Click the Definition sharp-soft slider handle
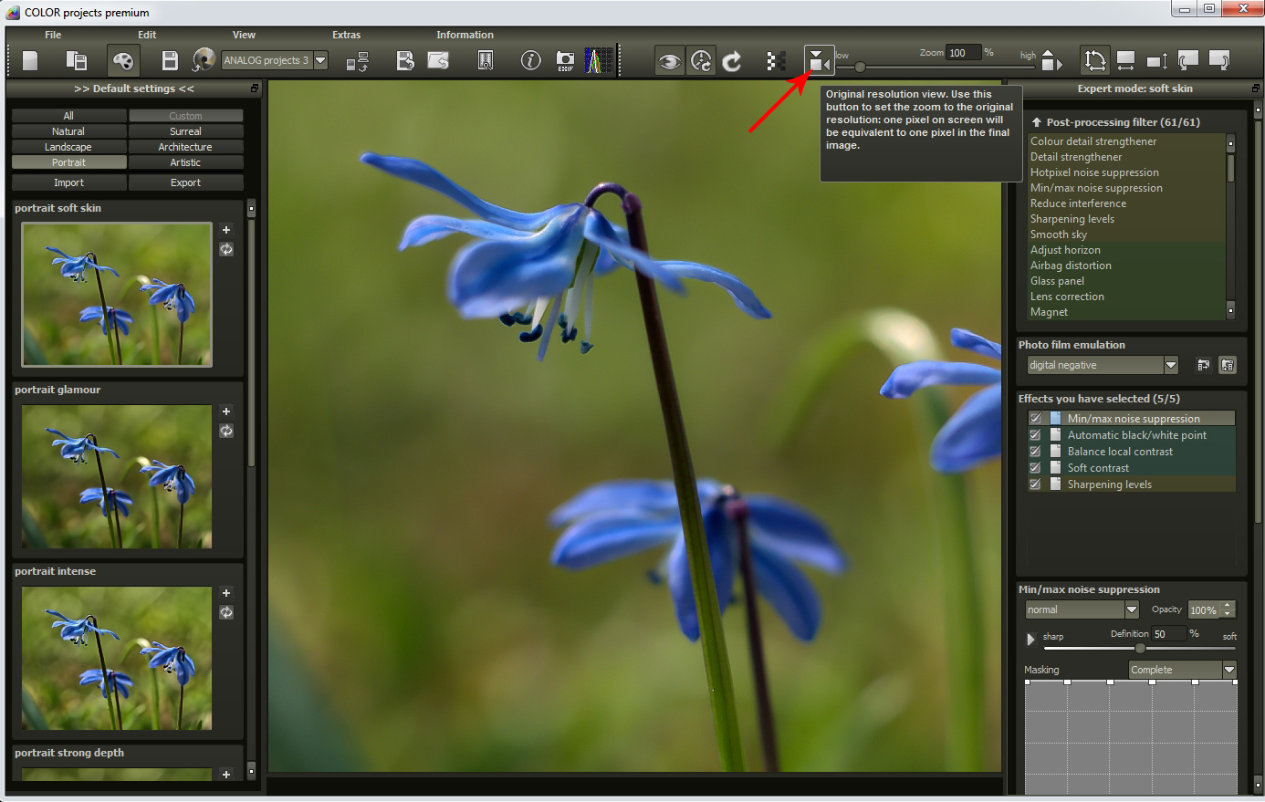This screenshot has height=802, width=1265. click(1140, 648)
